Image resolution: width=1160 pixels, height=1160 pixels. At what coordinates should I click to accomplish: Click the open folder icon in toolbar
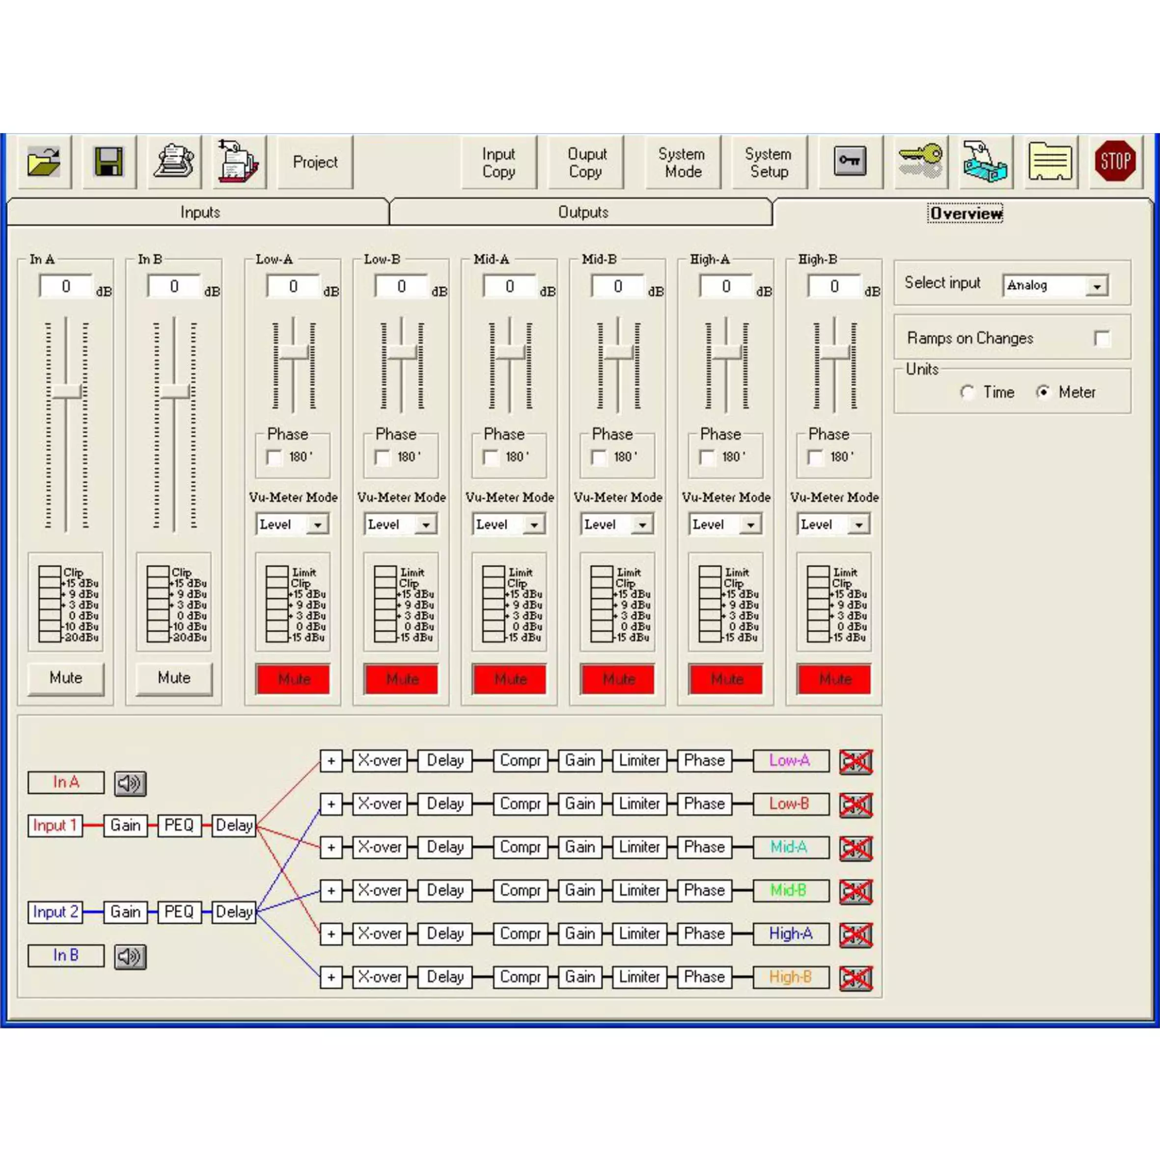click(x=44, y=162)
